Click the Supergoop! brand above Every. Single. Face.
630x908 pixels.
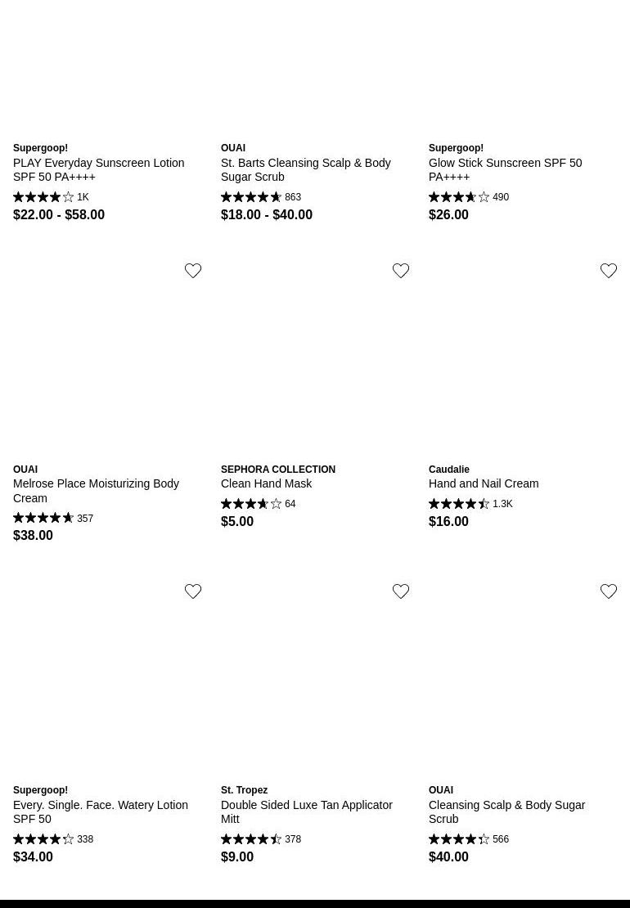40,790
